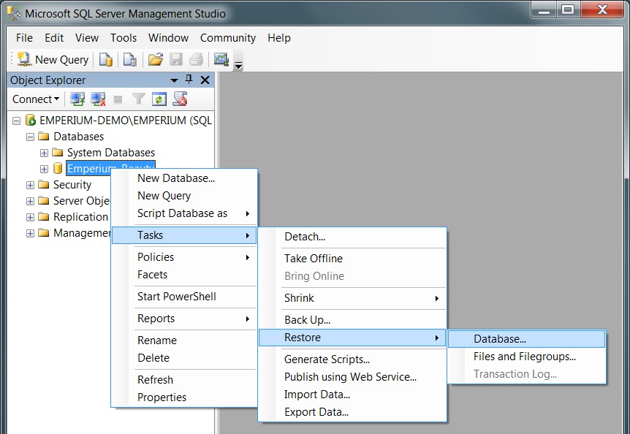Refresh Object Explorer using the green-arrows icon
This screenshot has height=434, width=630.
point(159,99)
